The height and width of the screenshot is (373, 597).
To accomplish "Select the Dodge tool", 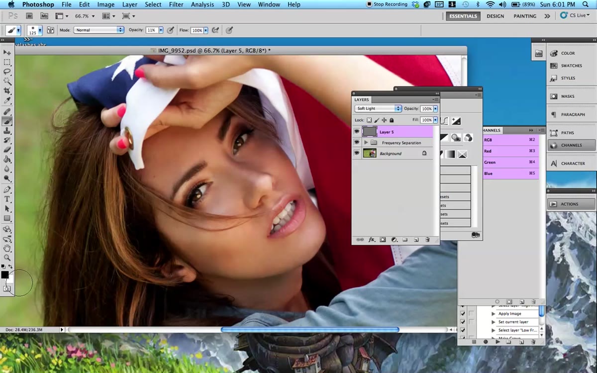I will click(7, 178).
